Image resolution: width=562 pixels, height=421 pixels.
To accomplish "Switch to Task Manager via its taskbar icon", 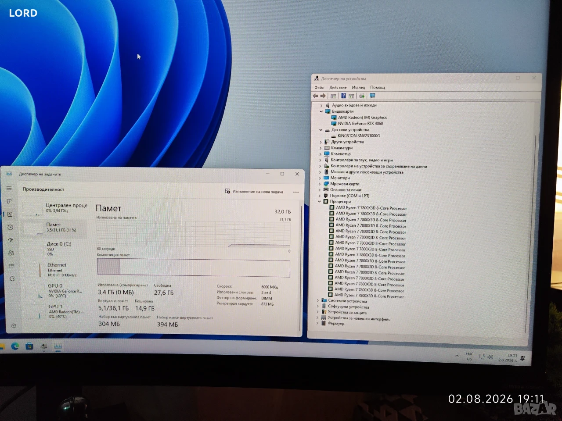I will coord(58,346).
